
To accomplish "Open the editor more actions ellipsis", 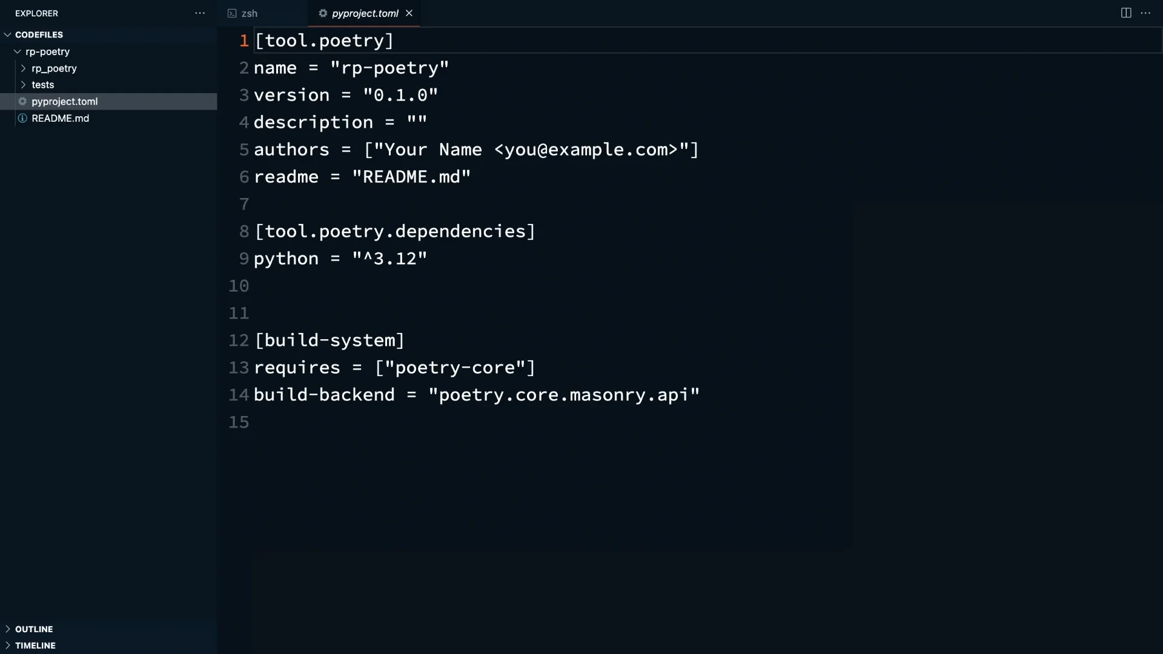I will coord(1145,13).
